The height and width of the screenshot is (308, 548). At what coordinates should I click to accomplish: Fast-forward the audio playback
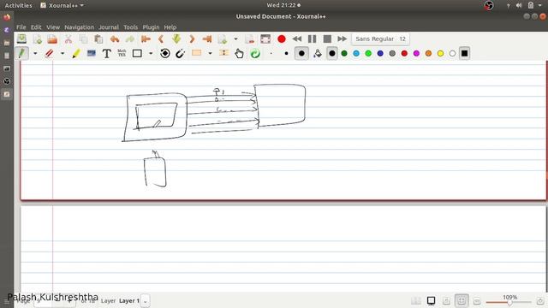342,39
